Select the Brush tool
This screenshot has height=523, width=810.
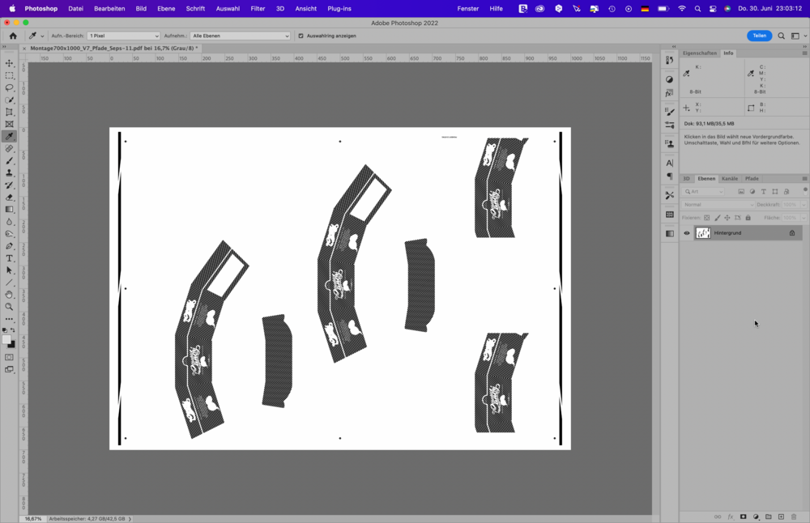coord(9,161)
